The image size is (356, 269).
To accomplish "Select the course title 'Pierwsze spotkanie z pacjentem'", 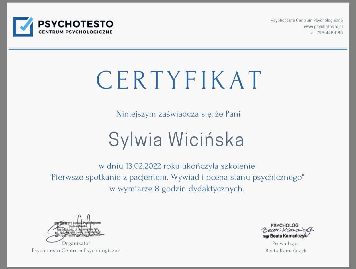I will tap(176, 177).
